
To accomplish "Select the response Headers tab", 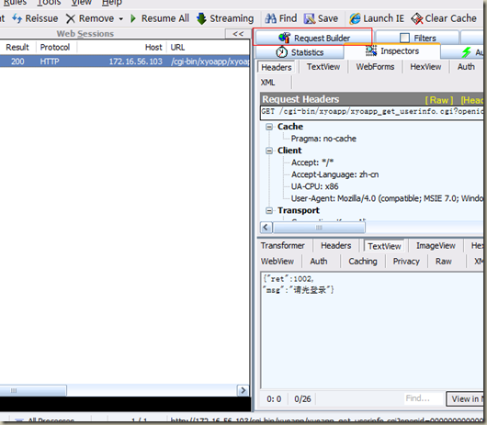I will coord(335,246).
